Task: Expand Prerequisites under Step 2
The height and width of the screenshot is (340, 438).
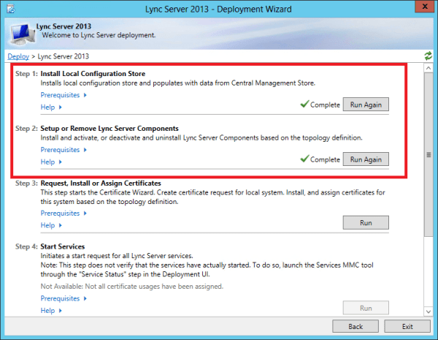Action: click(64, 150)
